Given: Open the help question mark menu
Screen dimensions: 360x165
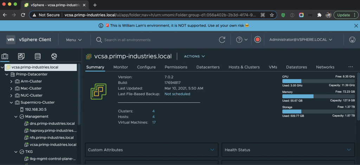Looking at the screenshot, I should [242, 40].
